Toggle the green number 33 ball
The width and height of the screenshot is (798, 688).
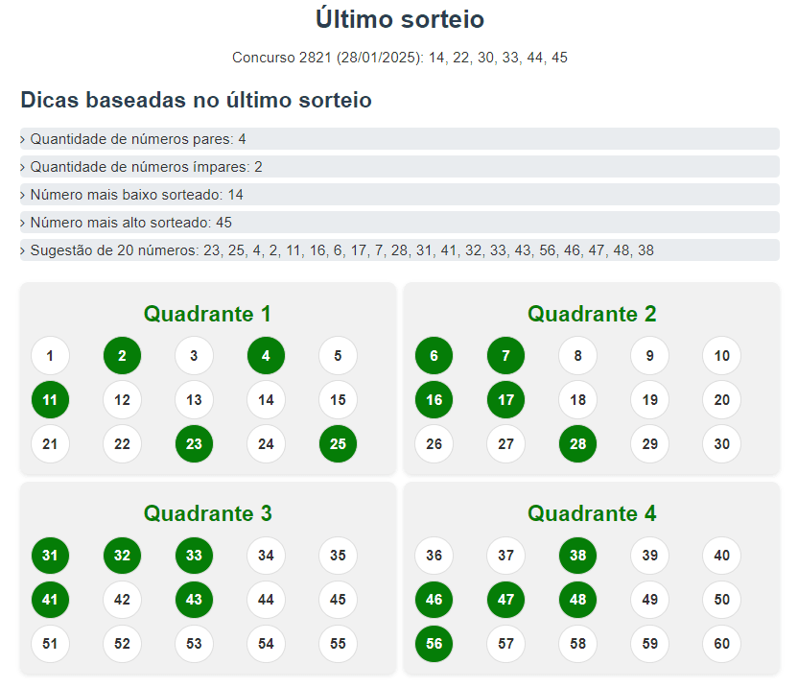(194, 555)
